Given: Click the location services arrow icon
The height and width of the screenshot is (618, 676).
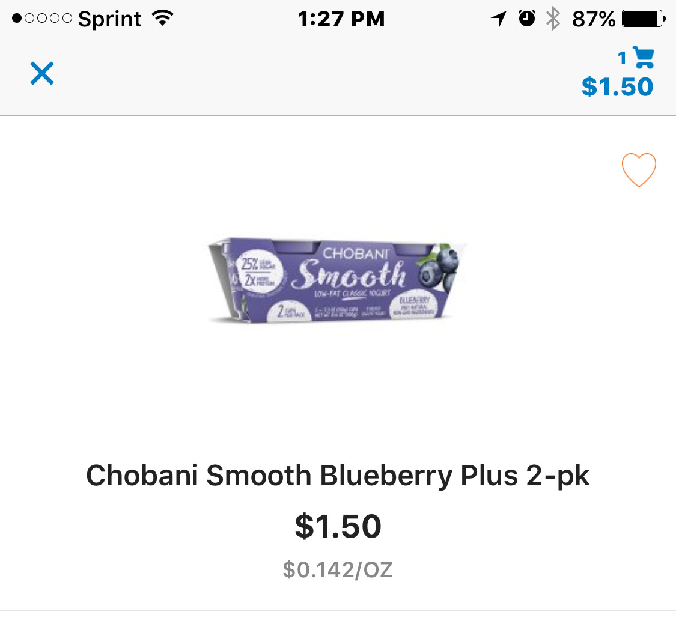Looking at the screenshot, I should [498, 19].
